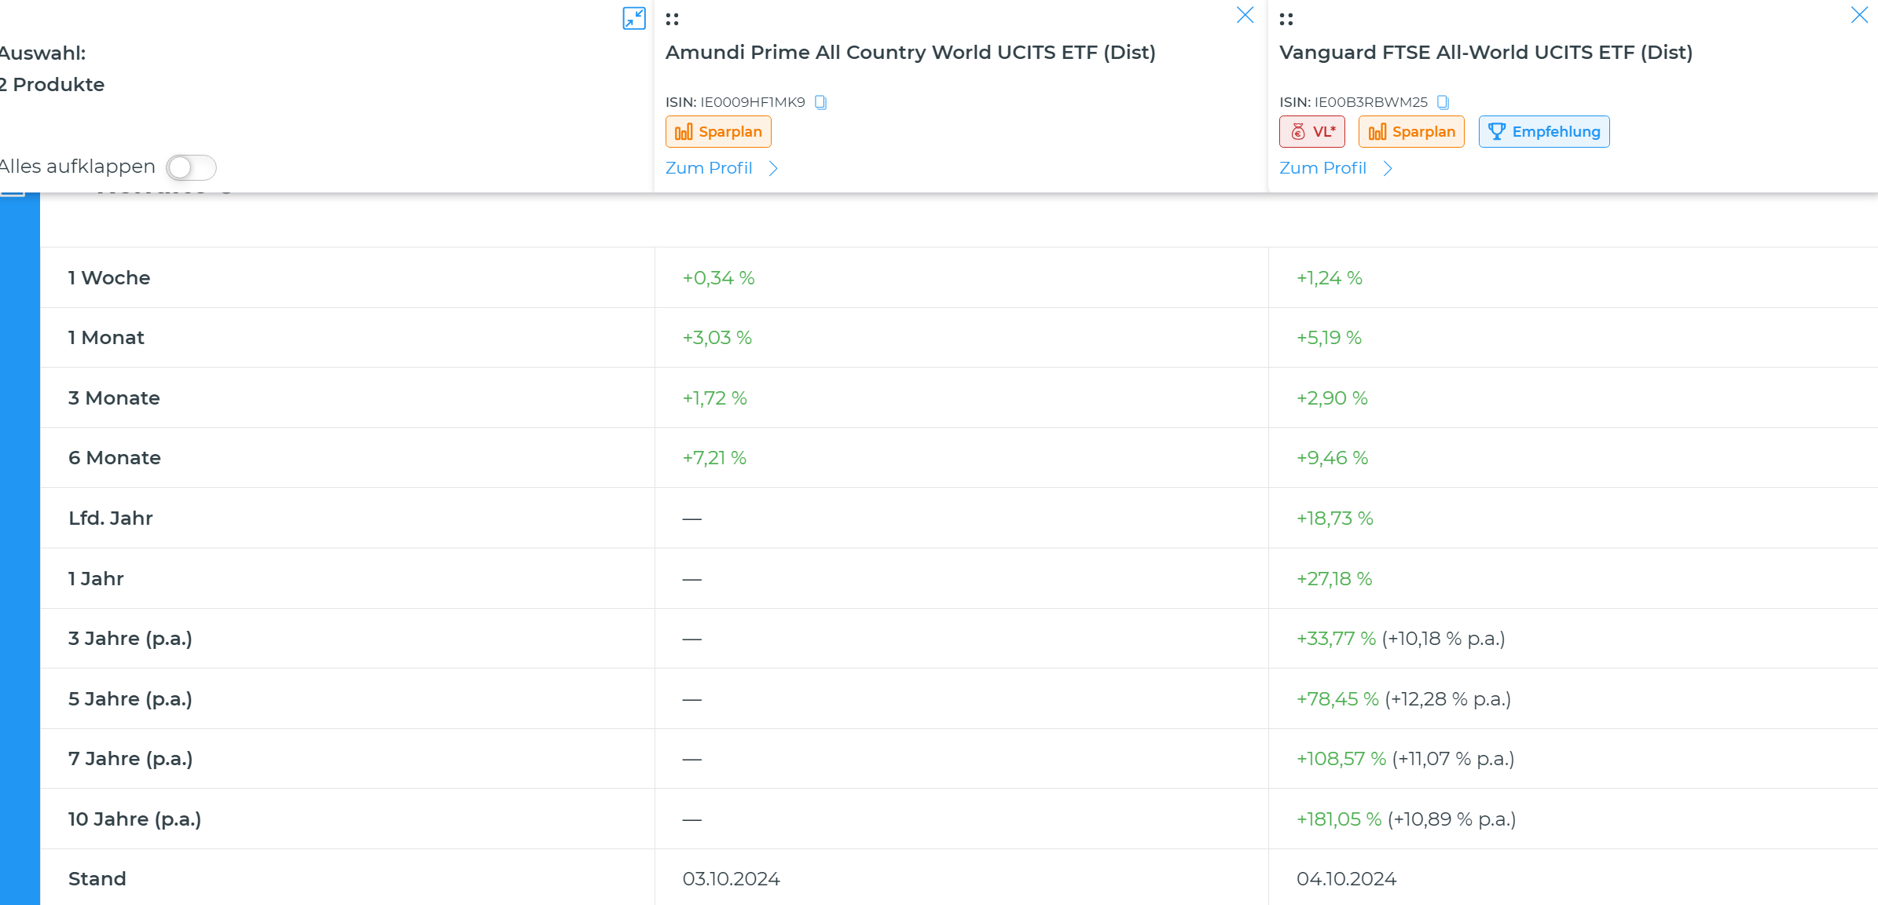
Task: Click the Amundi Sparplan badge
Action: point(718,132)
